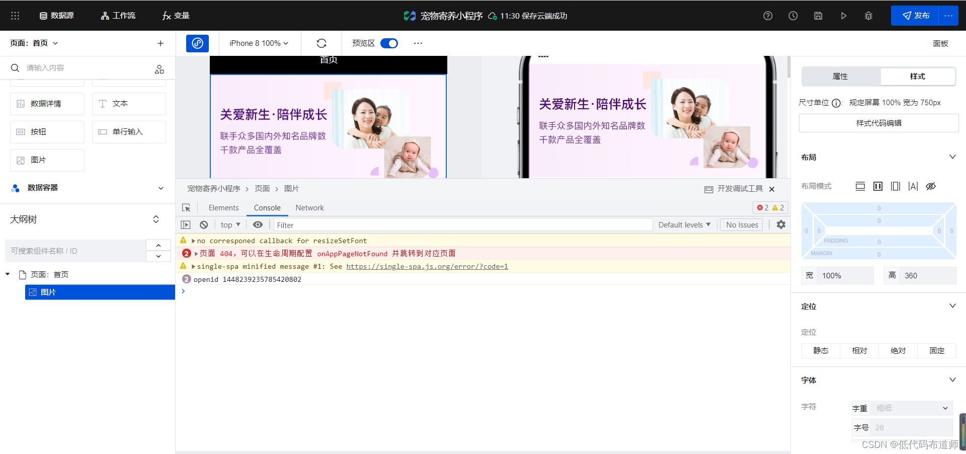Switch to the 属性 tab
This screenshot has height=454, width=966.
point(839,77)
